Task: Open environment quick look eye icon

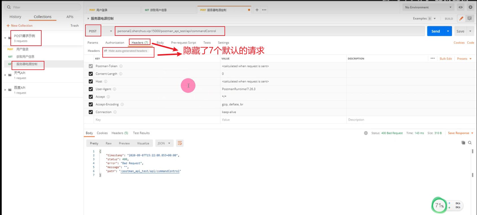Action: 461,7
